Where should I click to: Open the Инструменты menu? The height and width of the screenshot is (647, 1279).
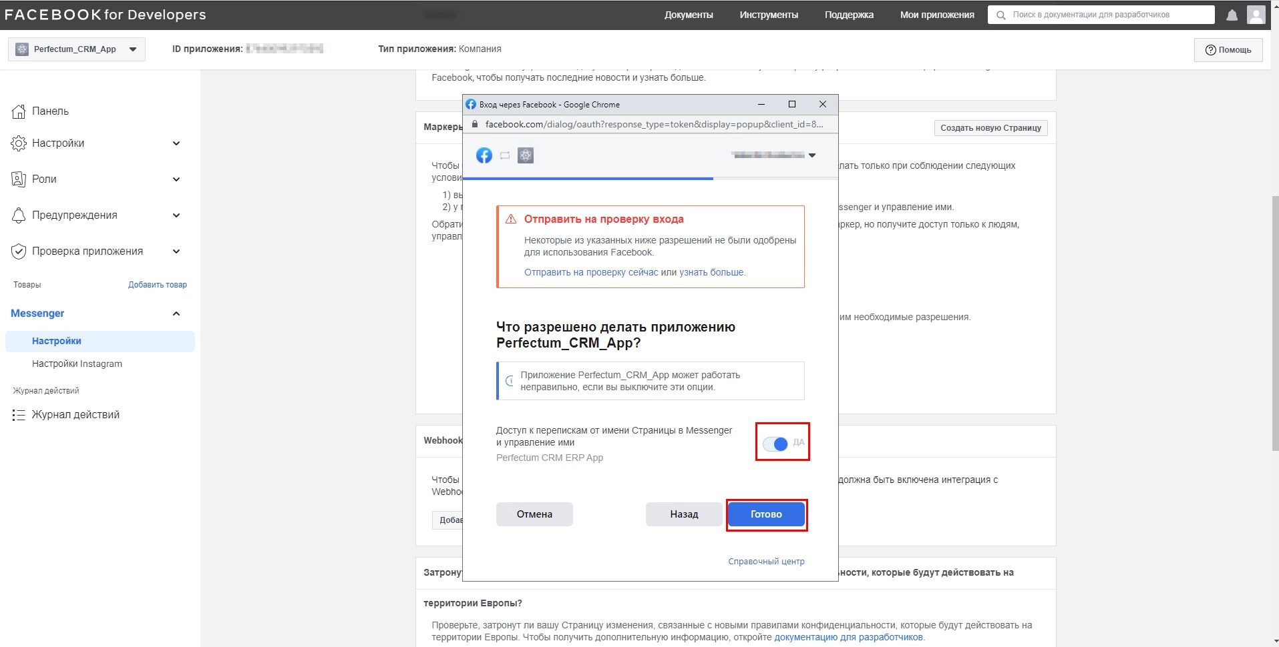[769, 15]
